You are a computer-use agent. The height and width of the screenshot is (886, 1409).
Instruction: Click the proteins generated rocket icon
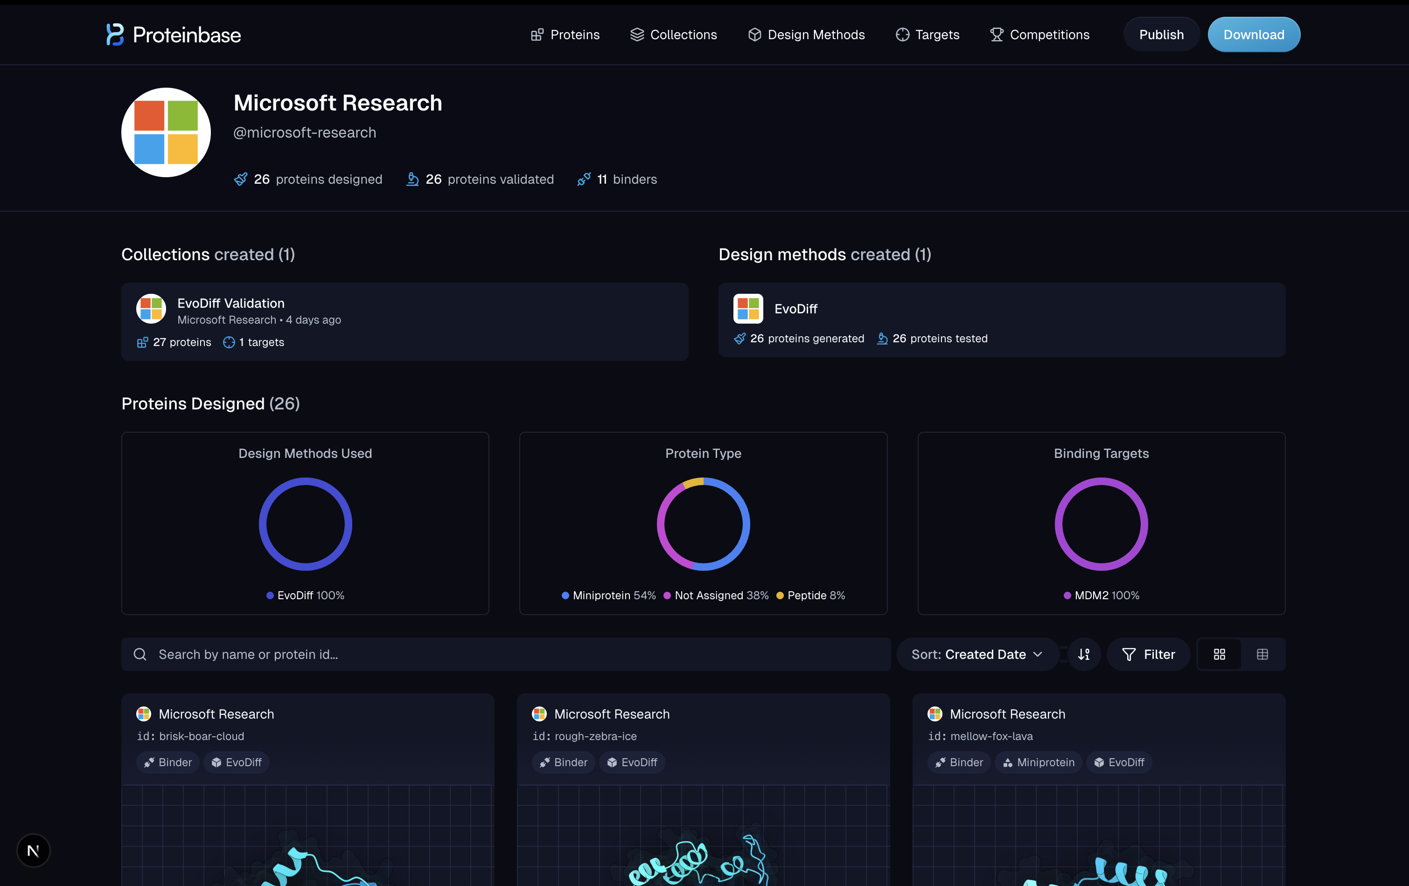(740, 339)
